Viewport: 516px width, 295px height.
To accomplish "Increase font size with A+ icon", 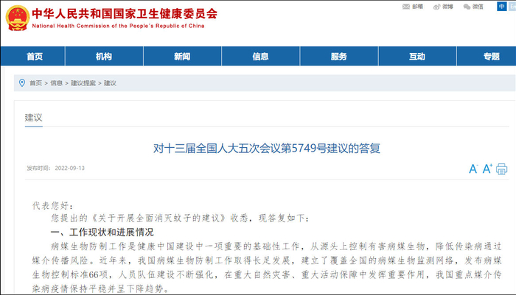I will [487, 168].
